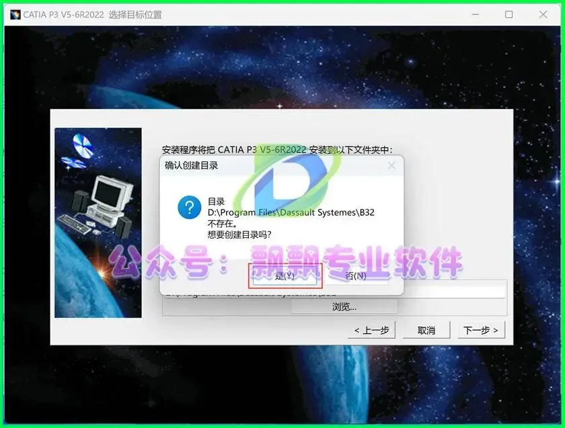The width and height of the screenshot is (565, 428).
Task: Cancel installation with 取消
Action: 426,330
